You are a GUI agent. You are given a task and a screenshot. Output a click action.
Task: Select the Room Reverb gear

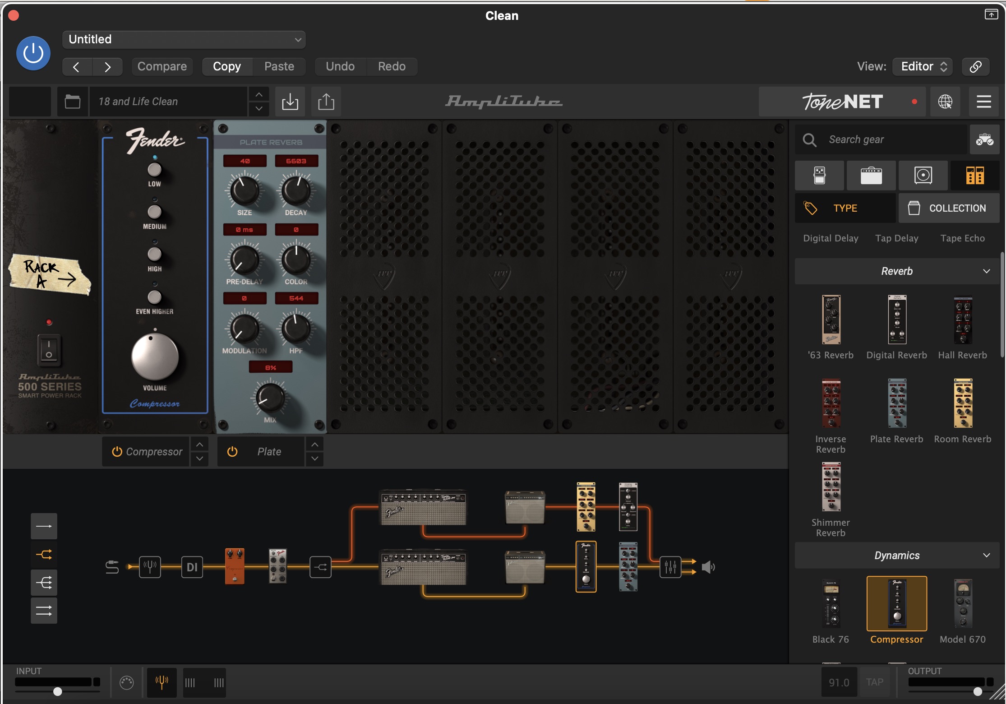(x=963, y=411)
